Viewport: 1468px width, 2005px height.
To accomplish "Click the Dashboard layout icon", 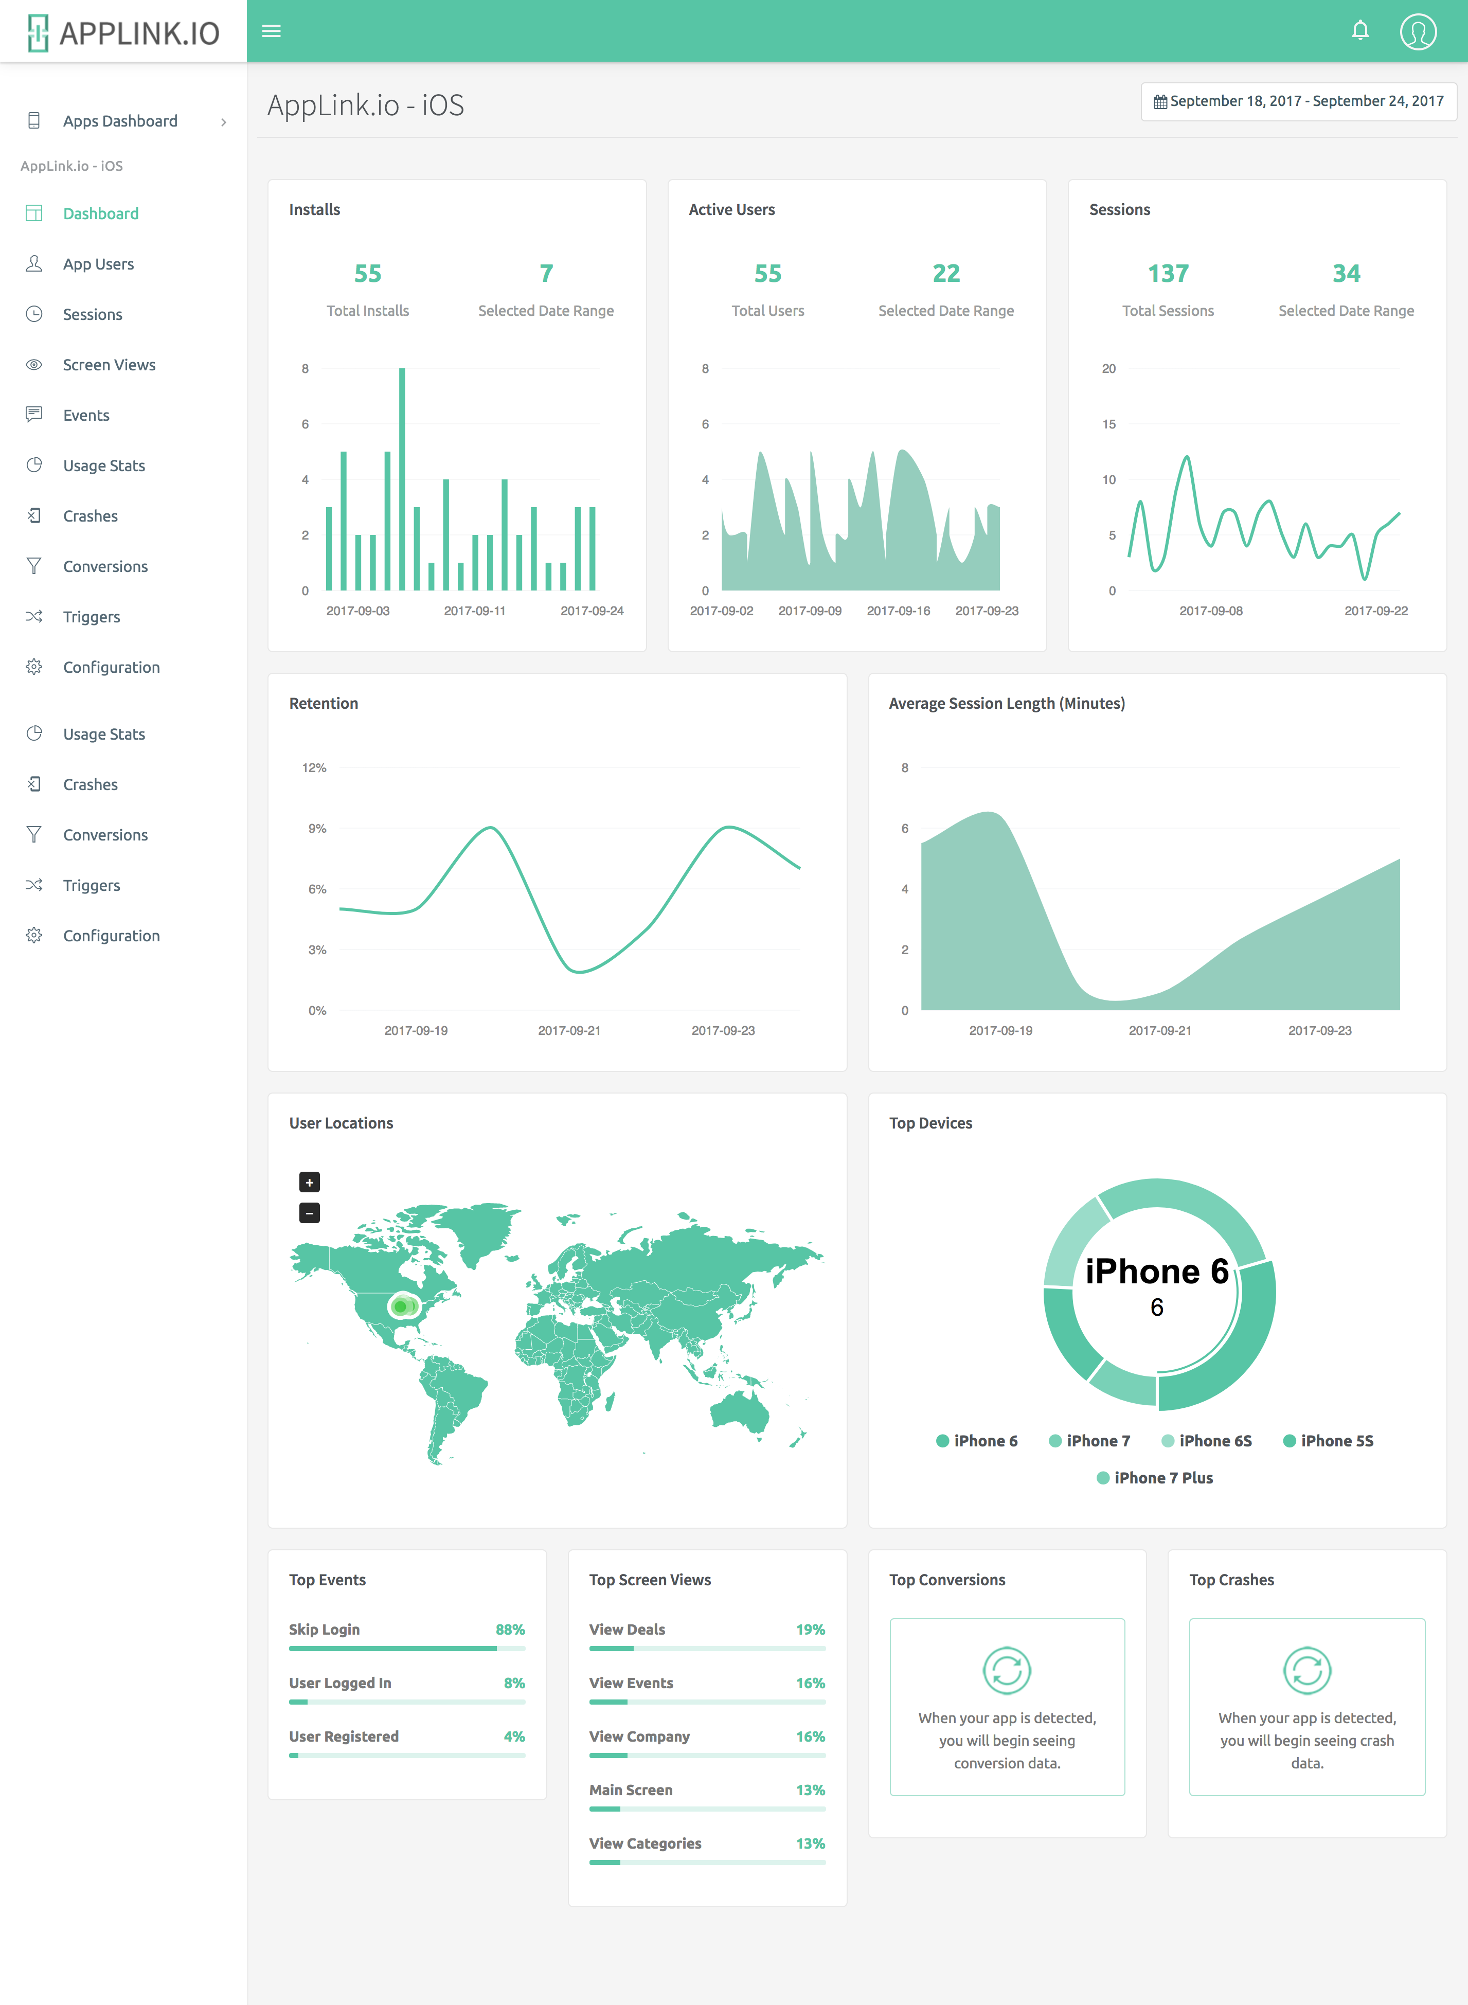I will coord(34,213).
